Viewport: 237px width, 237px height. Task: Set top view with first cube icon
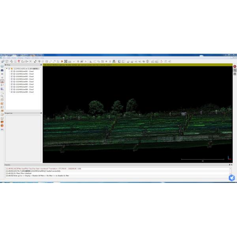point(2,100)
